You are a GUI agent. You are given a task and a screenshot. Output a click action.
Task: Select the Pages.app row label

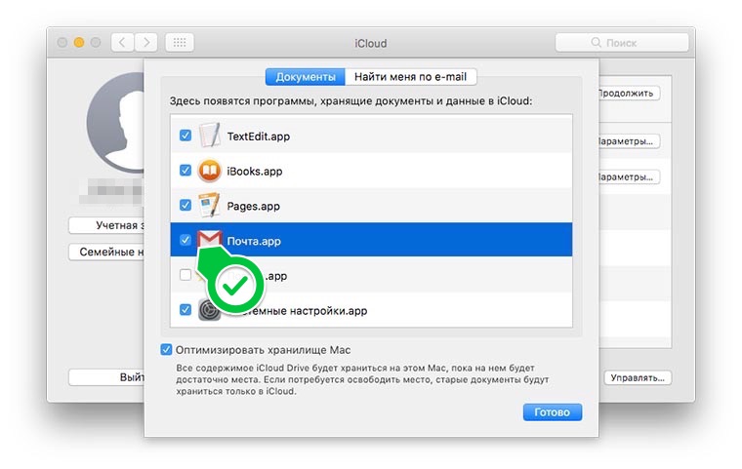click(x=253, y=206)
